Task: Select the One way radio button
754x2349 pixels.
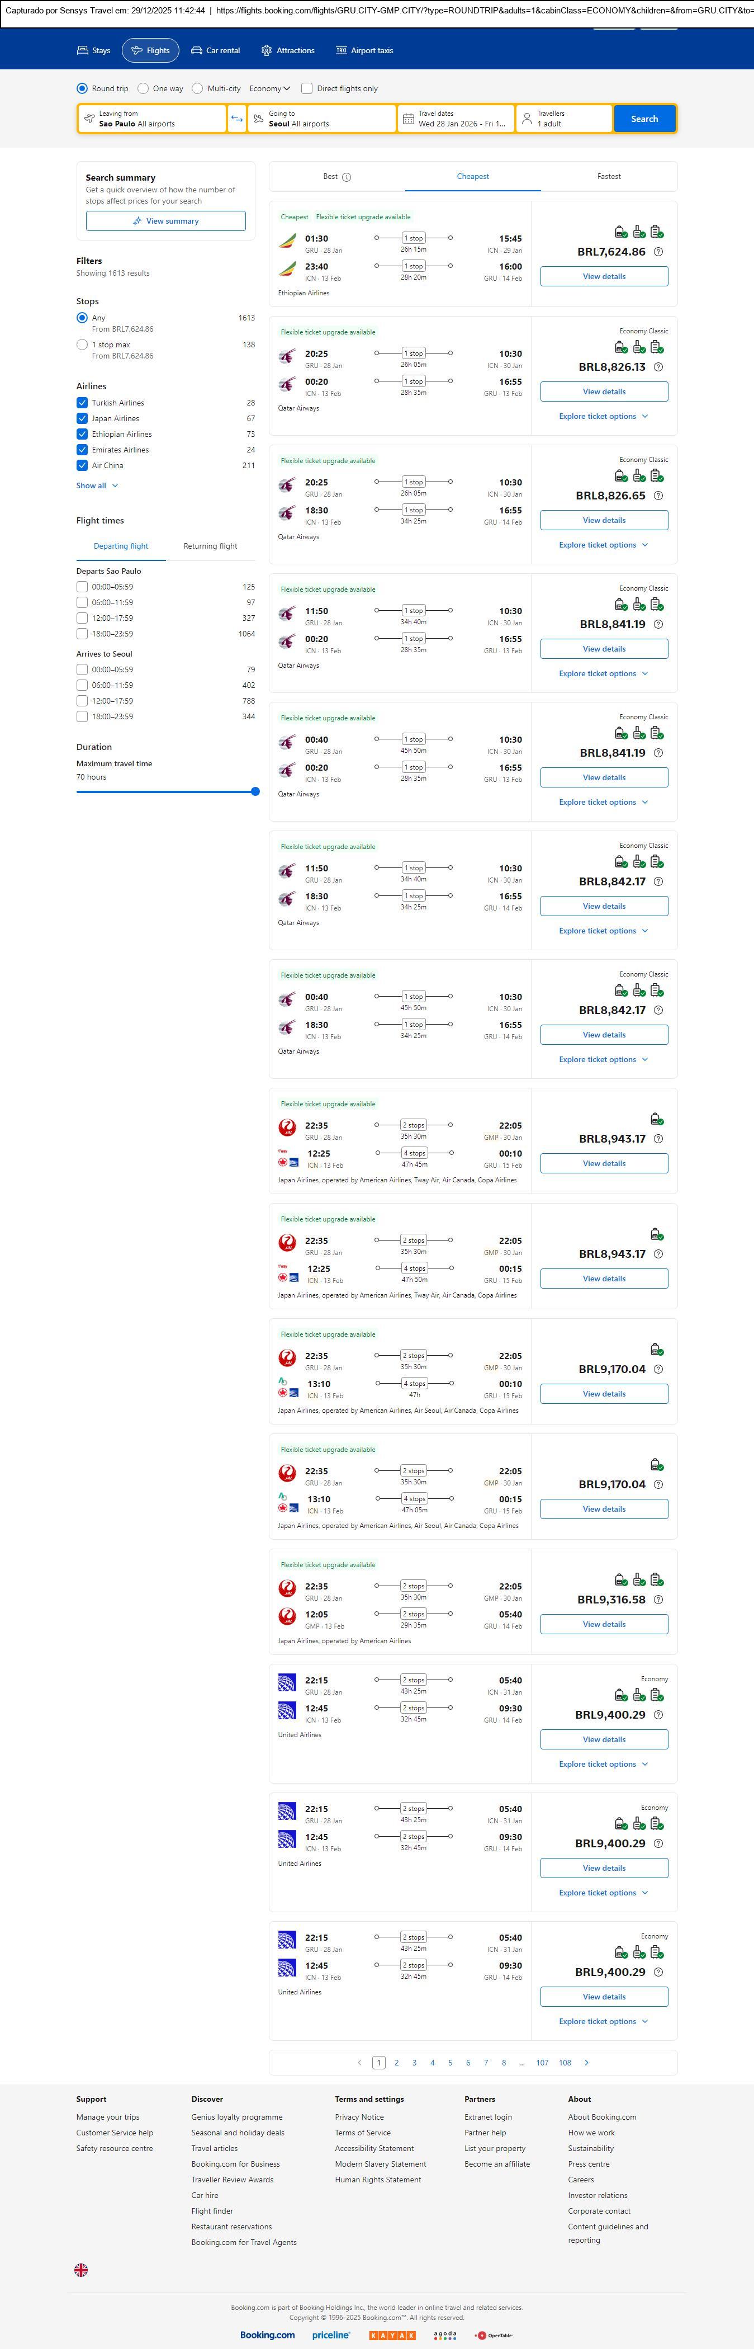Action: pos(143,88)
